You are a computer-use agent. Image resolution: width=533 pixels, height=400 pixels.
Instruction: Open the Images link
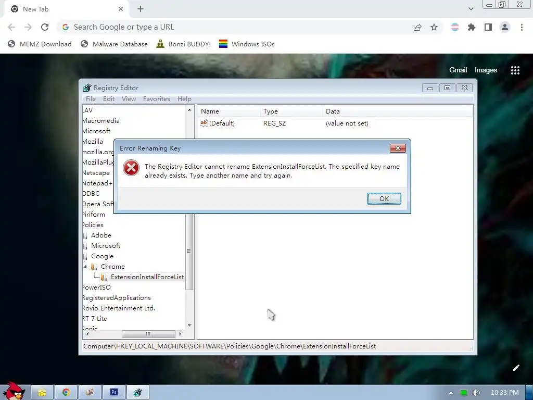[486, 70]
